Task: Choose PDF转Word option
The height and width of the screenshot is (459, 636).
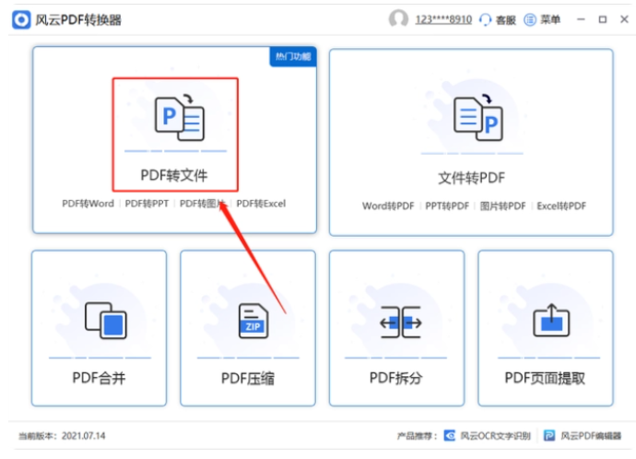Action: coord(88,203)
